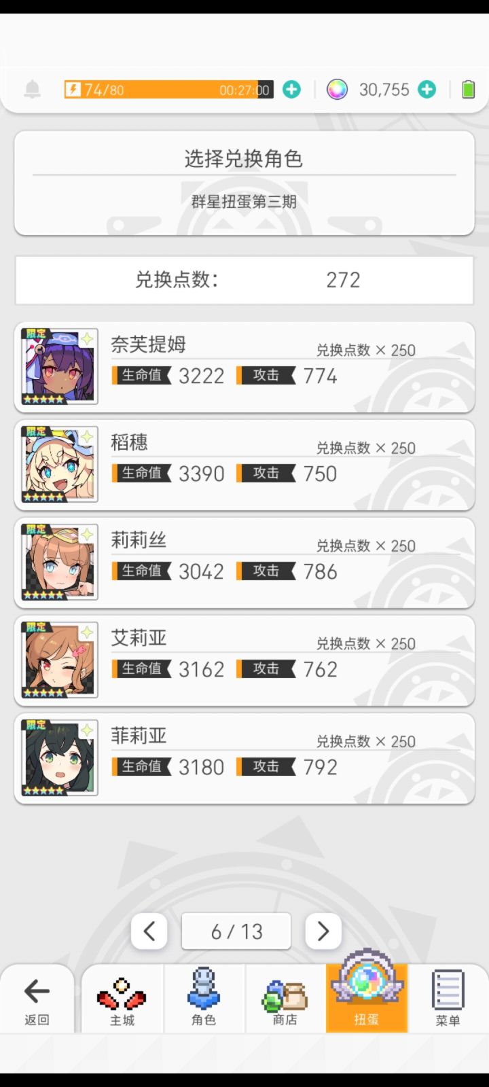Go to the next page arrow
The image size is (489, 1087).
click(323, 931)
